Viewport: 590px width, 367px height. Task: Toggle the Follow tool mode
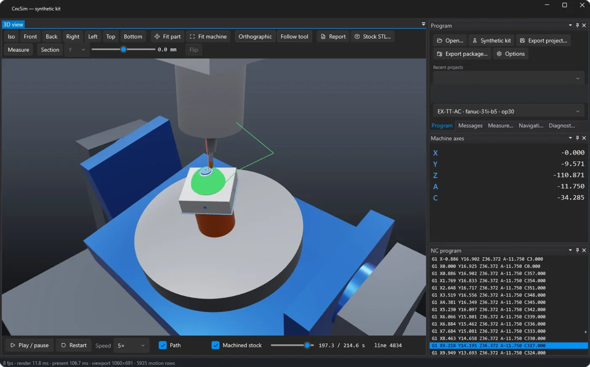click(x=295, y=37)
